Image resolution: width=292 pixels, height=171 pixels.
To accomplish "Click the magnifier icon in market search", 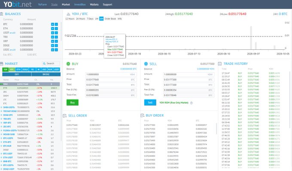I will (44, 64).
